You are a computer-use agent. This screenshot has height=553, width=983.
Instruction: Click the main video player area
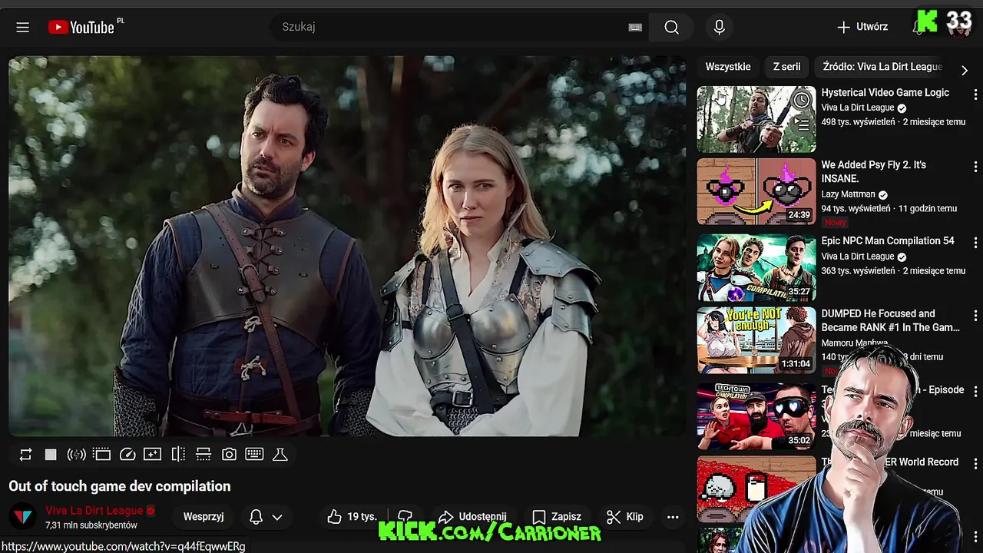tap(347, 246)
